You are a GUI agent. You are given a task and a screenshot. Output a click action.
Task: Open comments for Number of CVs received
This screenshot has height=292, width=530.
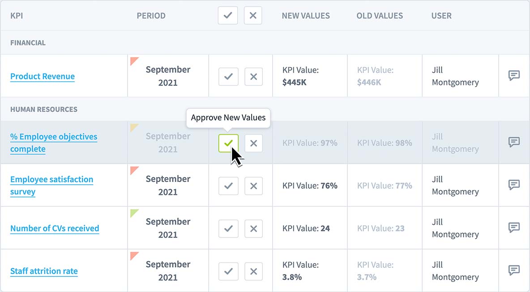point(514,228)
